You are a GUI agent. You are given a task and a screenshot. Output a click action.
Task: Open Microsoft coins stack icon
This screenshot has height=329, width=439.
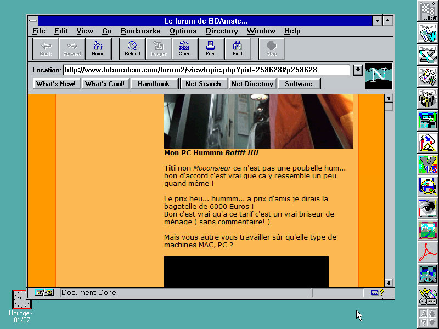tap(428, 99)
